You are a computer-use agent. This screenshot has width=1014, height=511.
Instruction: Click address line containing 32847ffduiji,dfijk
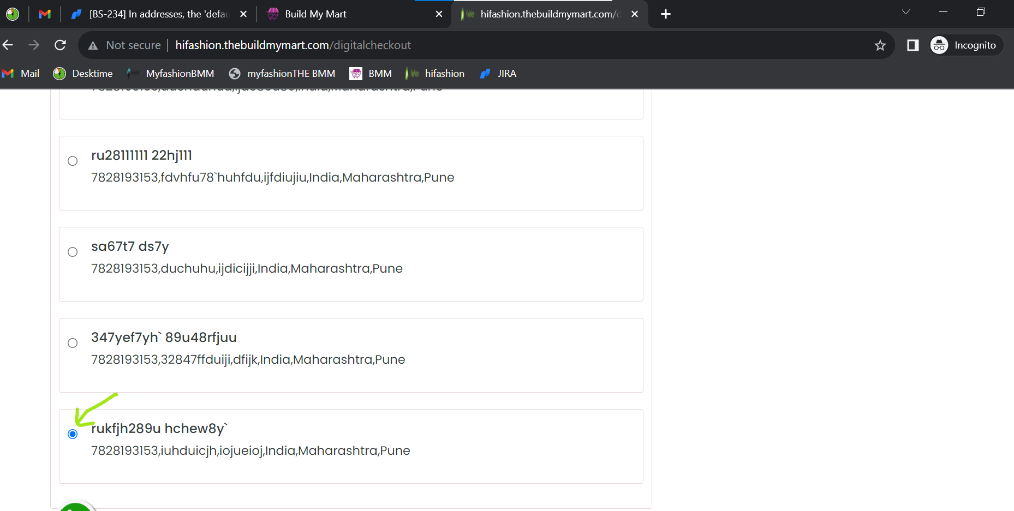(x=248, y=359)
